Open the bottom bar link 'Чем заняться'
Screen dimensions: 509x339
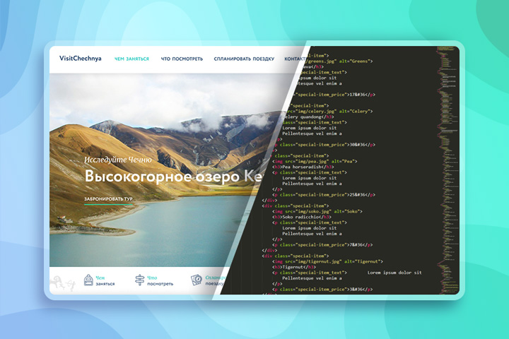pos(105,280)
